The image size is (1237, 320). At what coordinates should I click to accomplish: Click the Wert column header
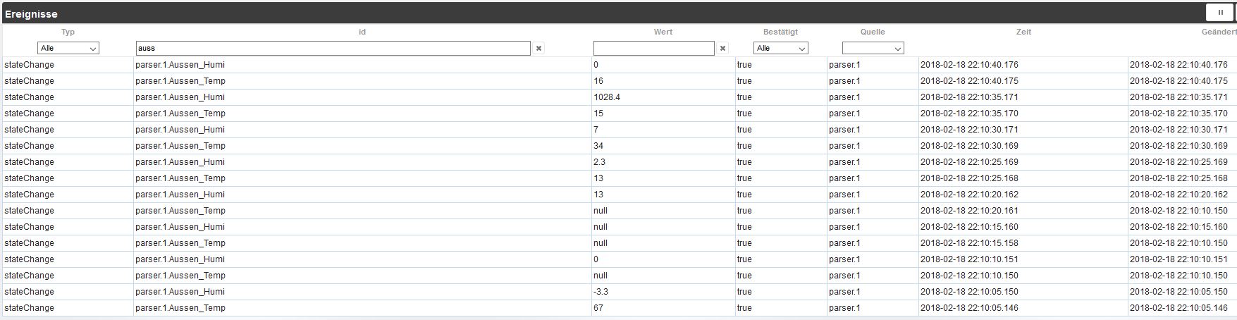663,32
